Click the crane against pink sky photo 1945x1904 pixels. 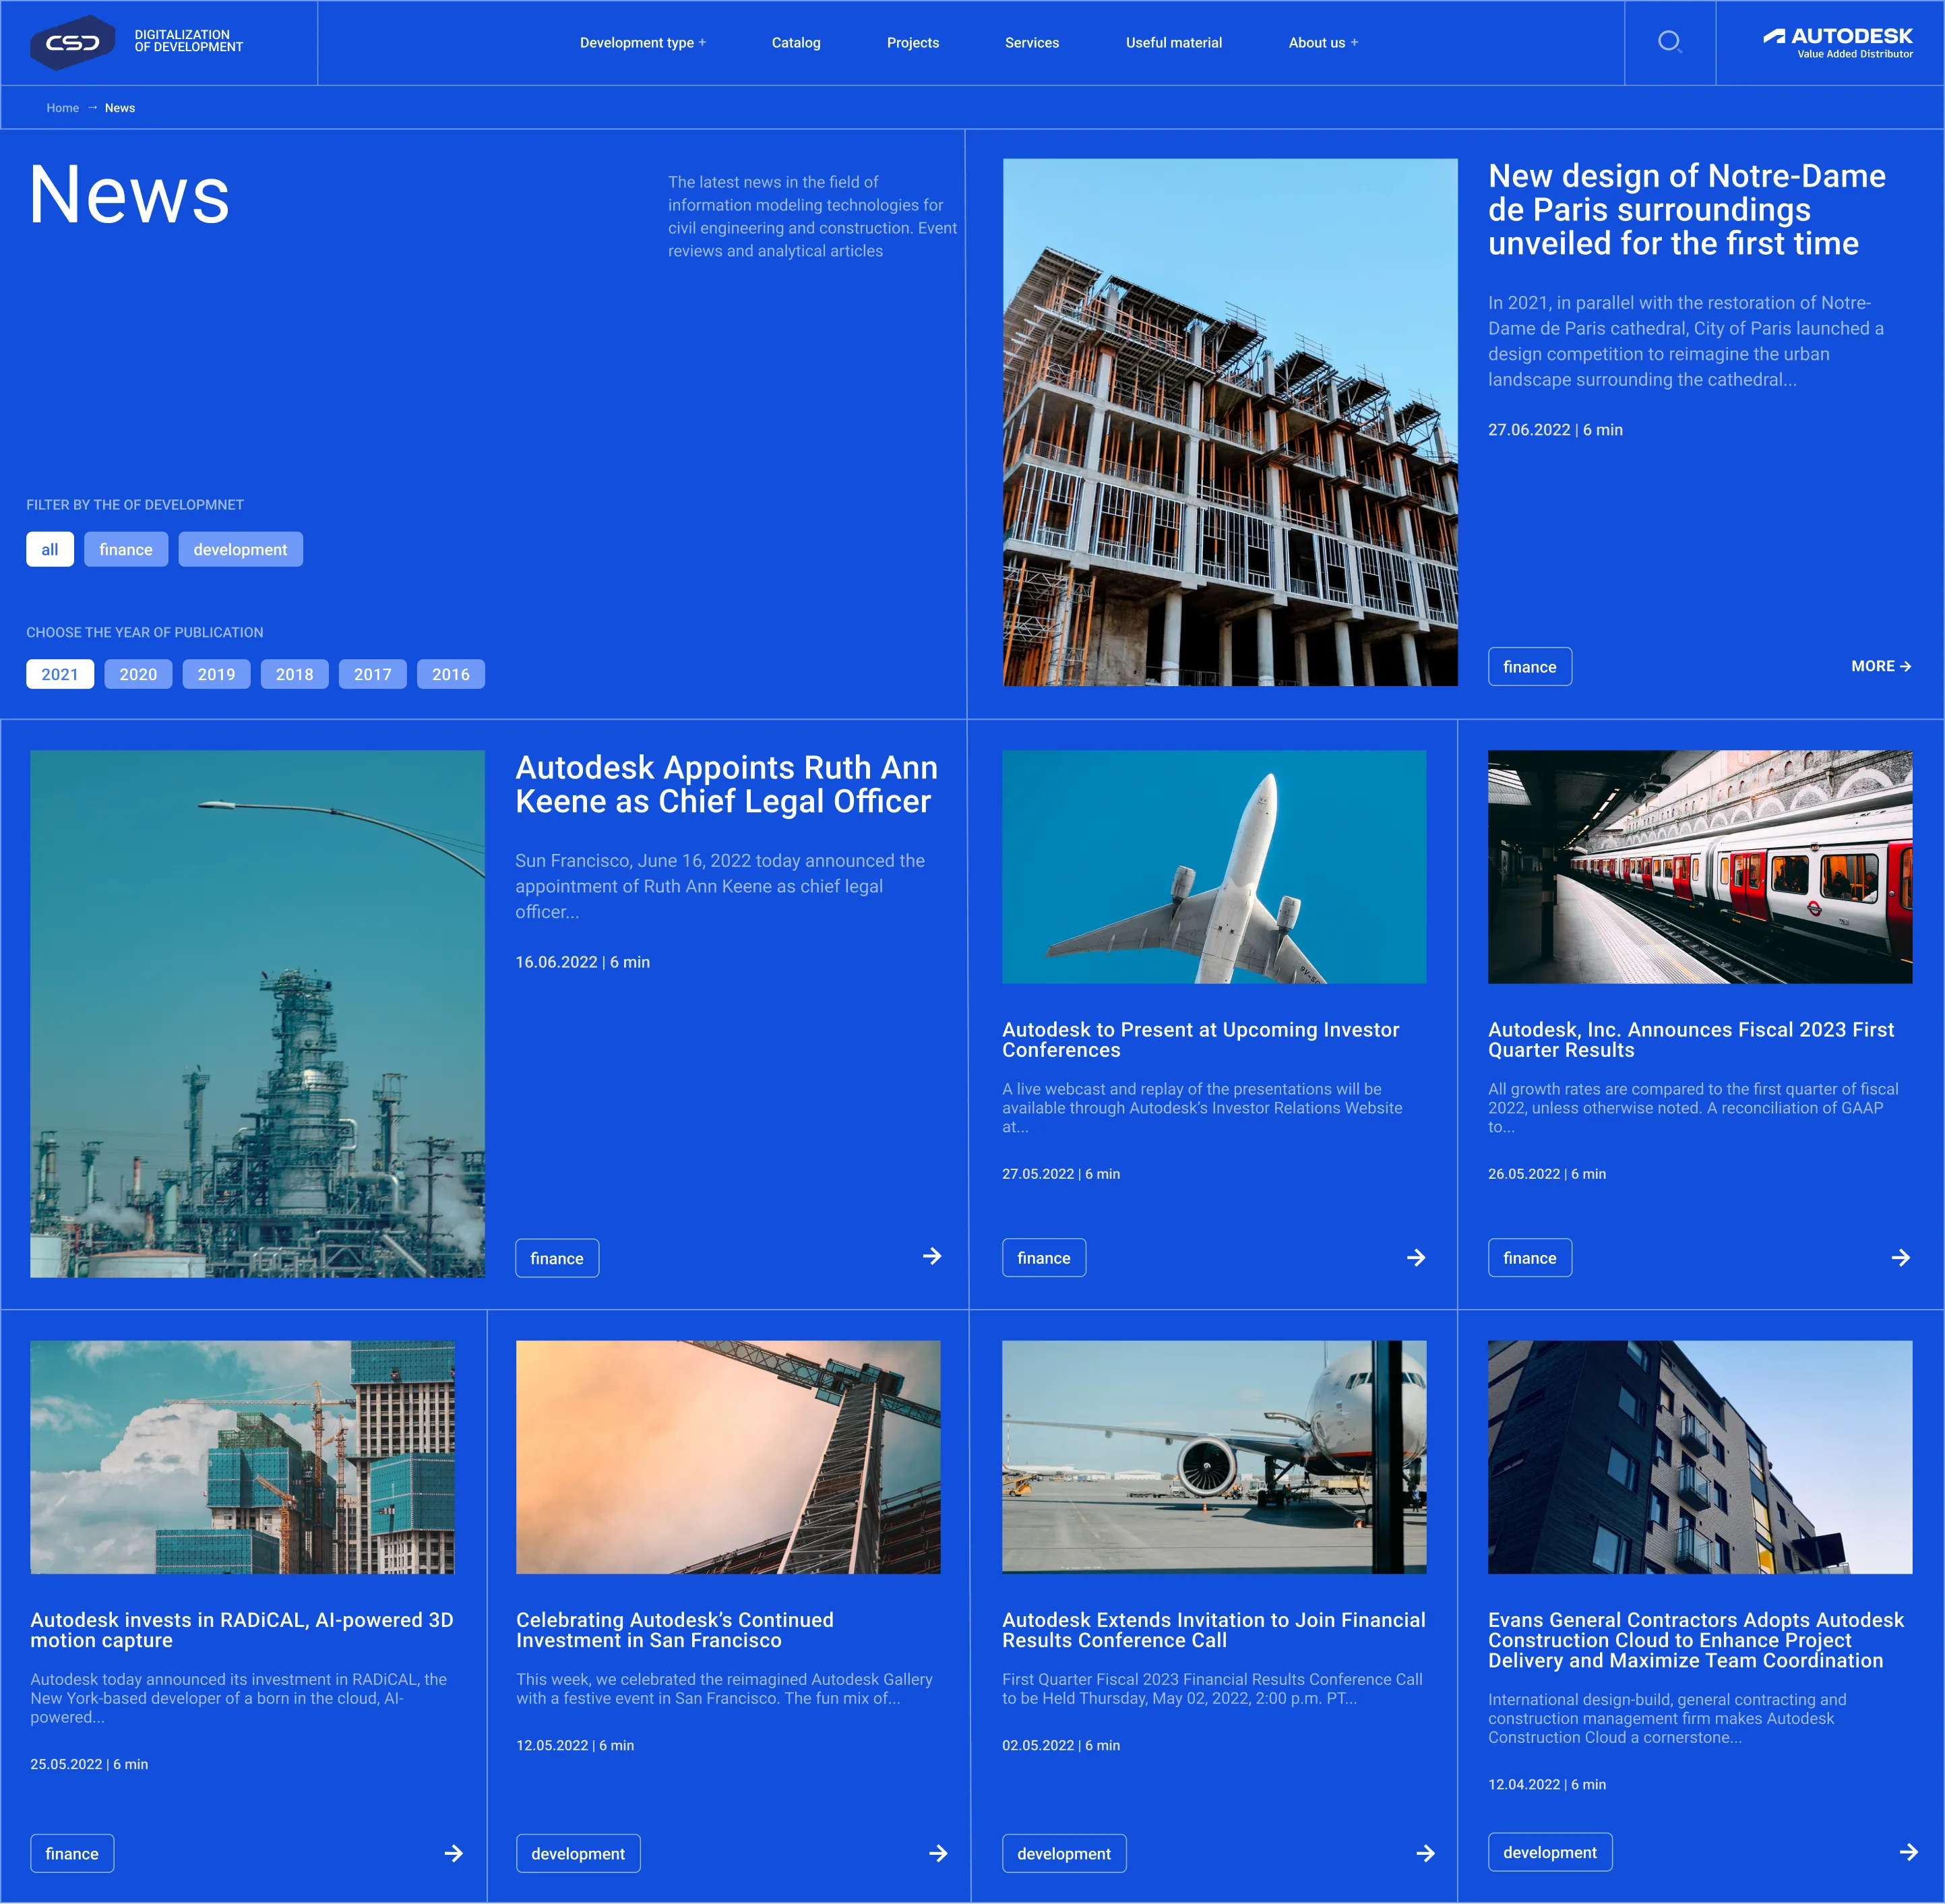(x=728, y=1457)
